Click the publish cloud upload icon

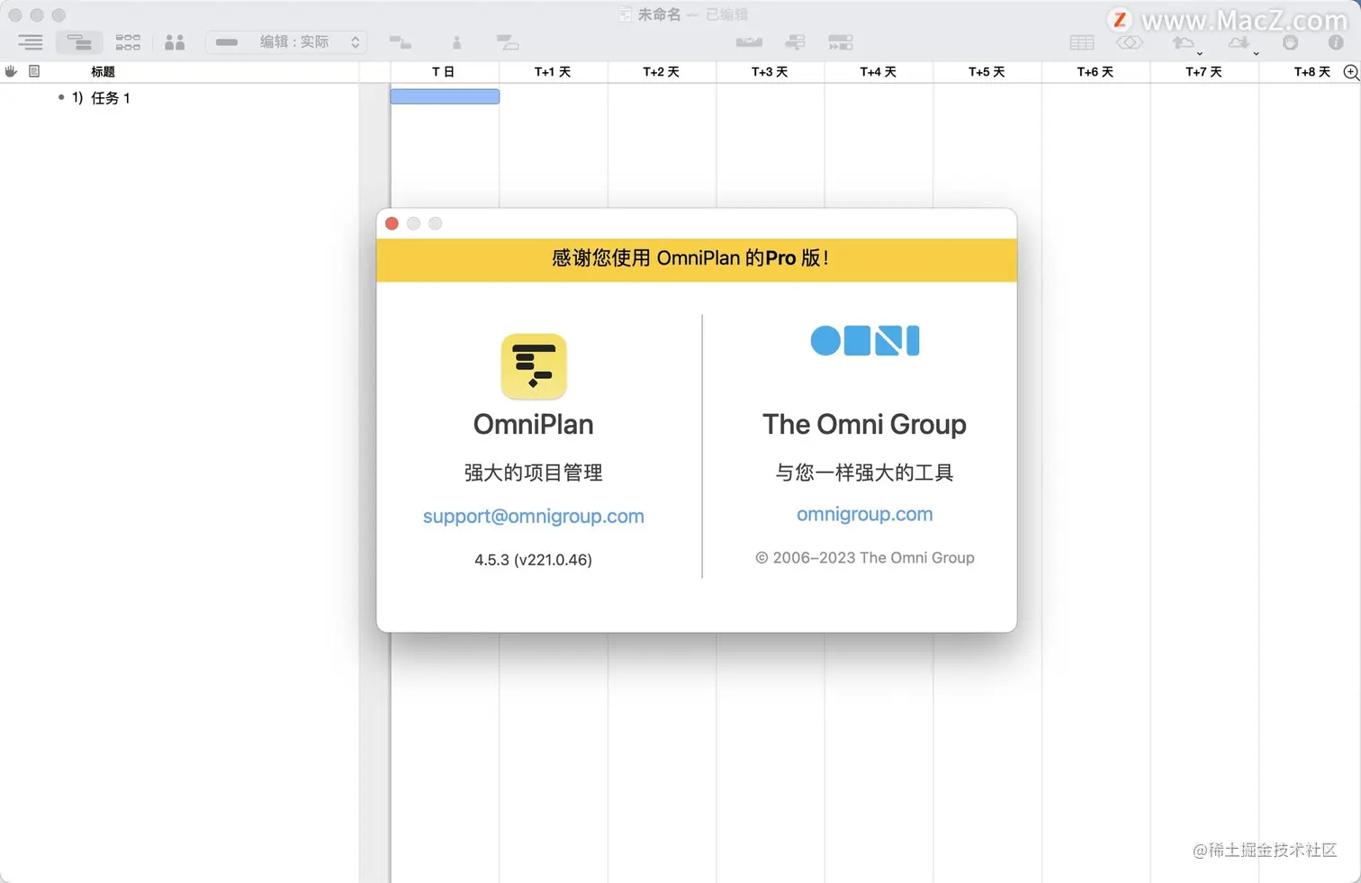[1184, 41]
